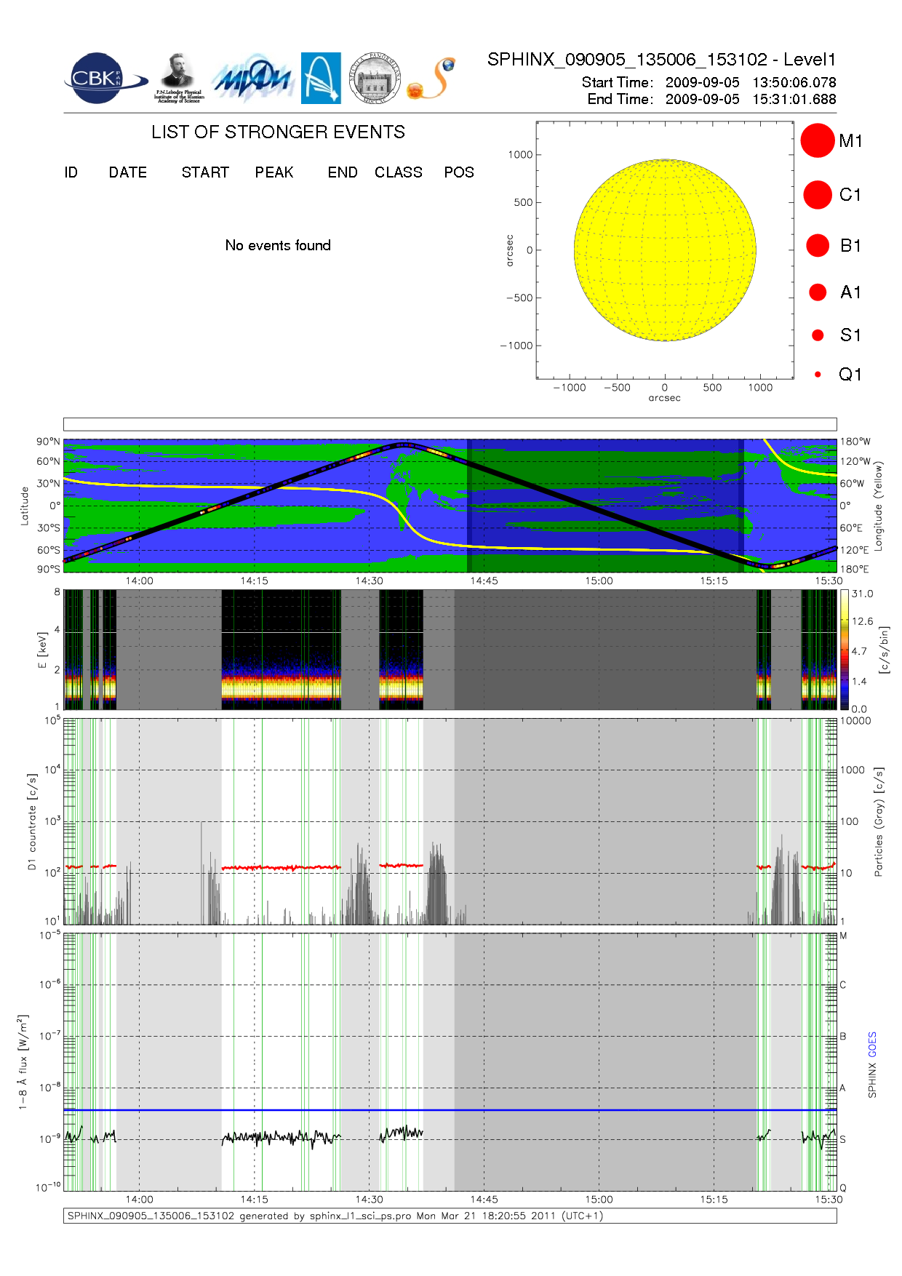Click the orange S logo with globe
The width and height of the screenshot is (902, 1276).
point(431,79)
